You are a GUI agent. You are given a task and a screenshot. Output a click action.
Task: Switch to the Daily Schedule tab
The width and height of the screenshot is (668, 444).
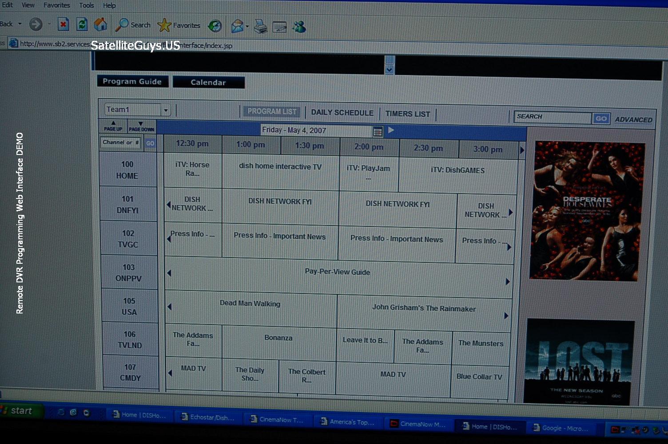[x=342, y=113]
